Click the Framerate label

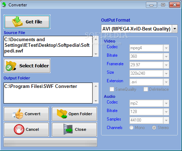(115, 64)
